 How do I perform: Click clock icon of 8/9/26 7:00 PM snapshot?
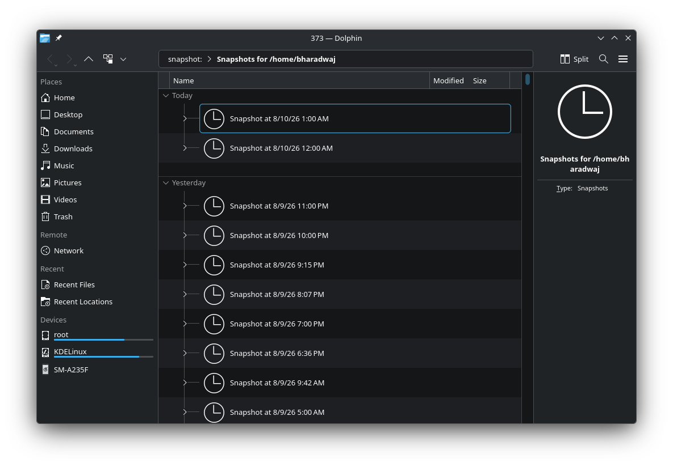coord(214,324)
